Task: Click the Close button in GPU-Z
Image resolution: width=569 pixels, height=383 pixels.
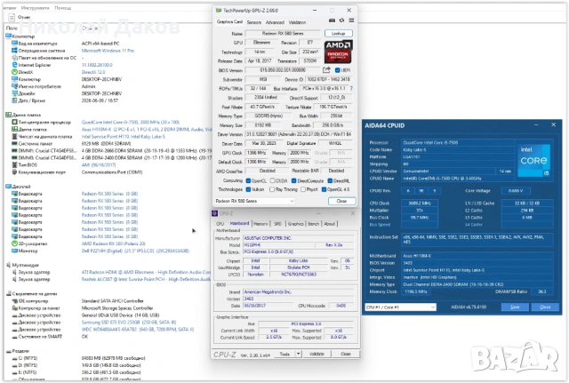Action: pyautogui.click(x=341, y=201)
